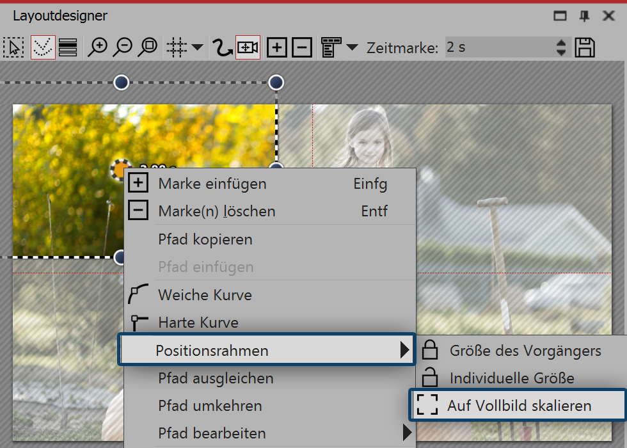This screenshot has height=448, width=627.
Task: Click the top middle frame handle
Action: (x=121, y=83)
